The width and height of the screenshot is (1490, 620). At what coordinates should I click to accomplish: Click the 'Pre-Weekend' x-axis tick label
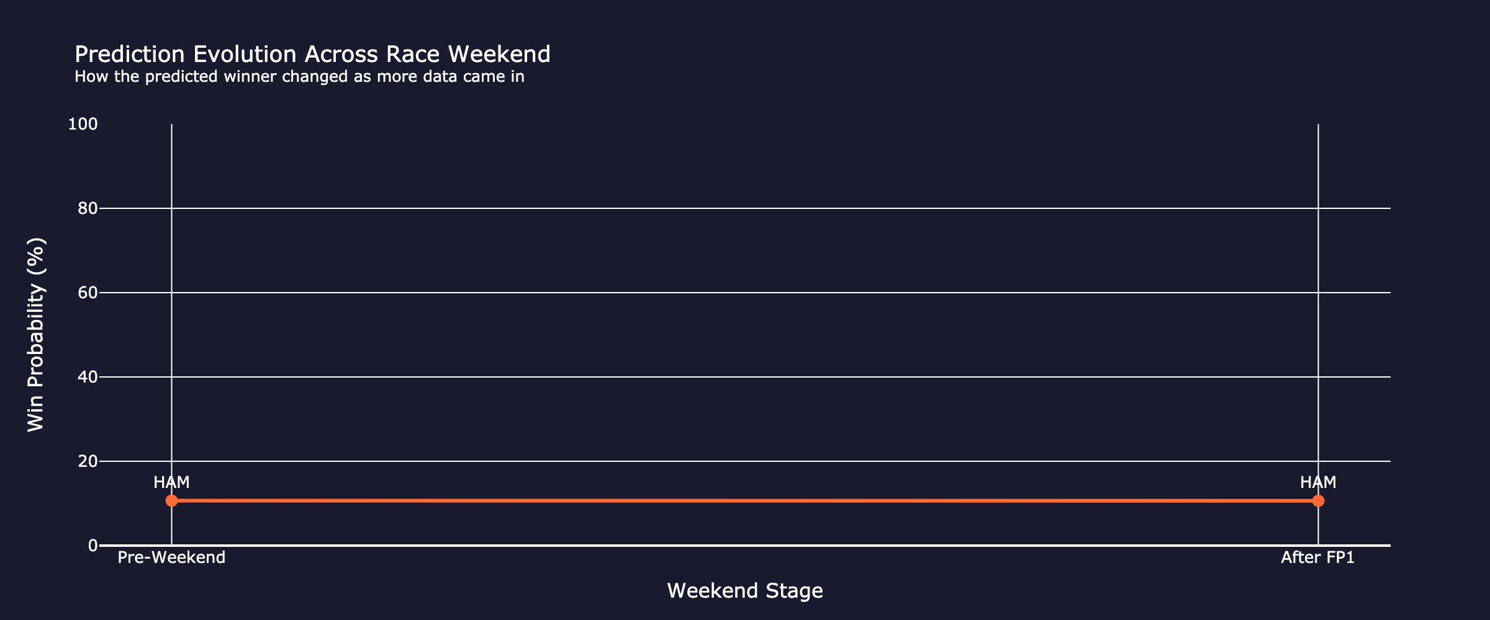[x=171, y=558]
